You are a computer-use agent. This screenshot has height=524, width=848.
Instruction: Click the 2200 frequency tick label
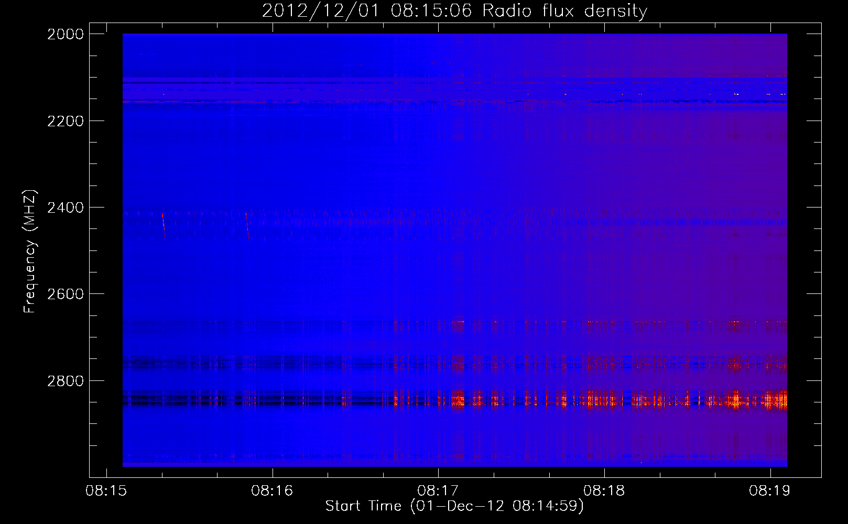click(x=66, y=121)
